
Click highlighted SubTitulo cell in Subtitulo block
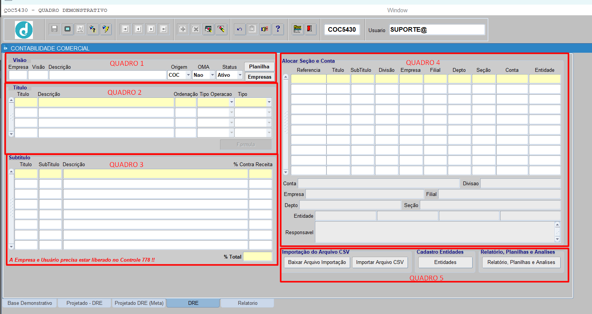click(50, 174)
